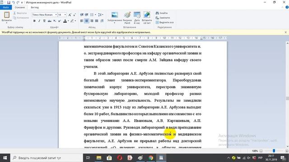Open the font size 14 dropdown

tap(65, 15)
